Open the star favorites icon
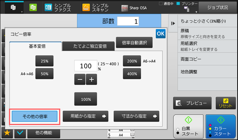This screenshot has width=238, height=140. [7, 133]
